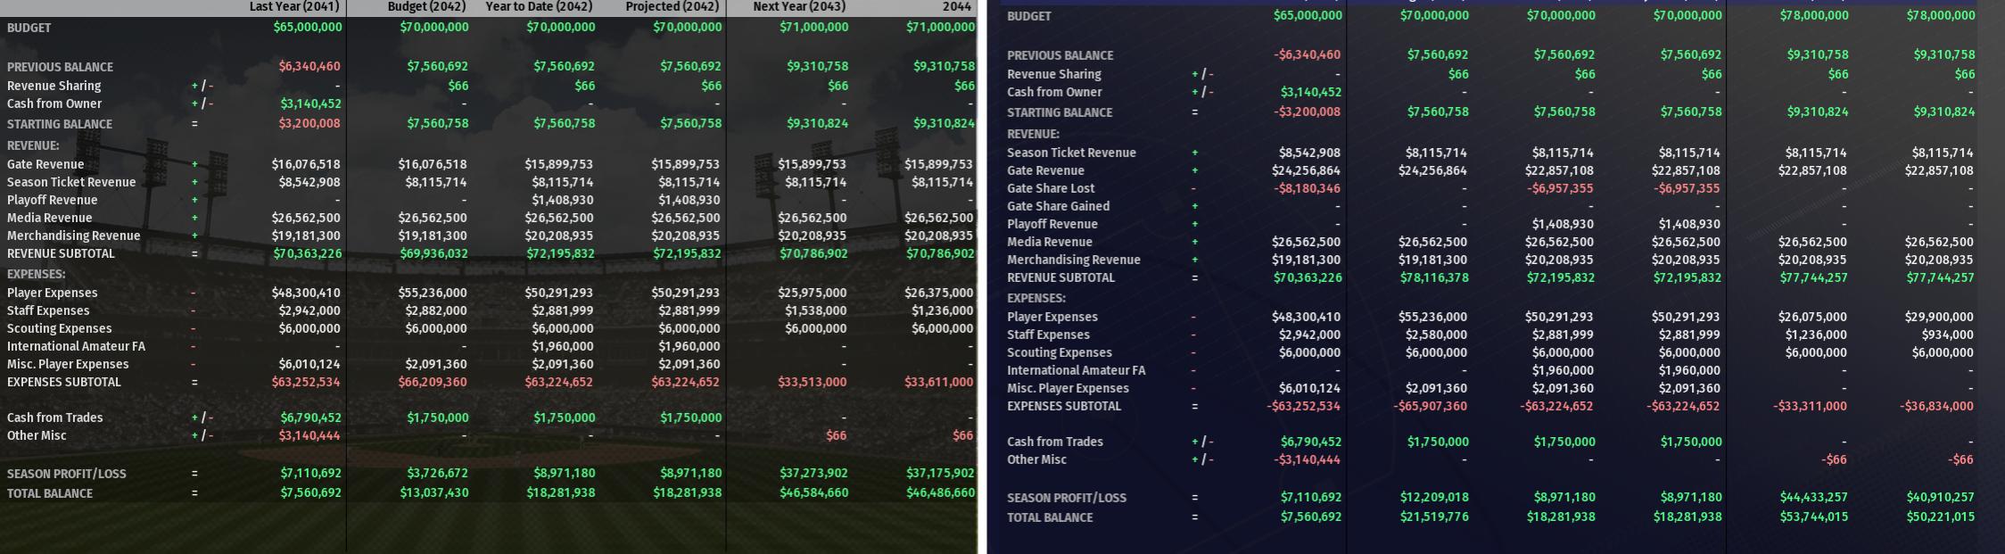Click the $53,744,015 total balance value

tap(1813, 517)
